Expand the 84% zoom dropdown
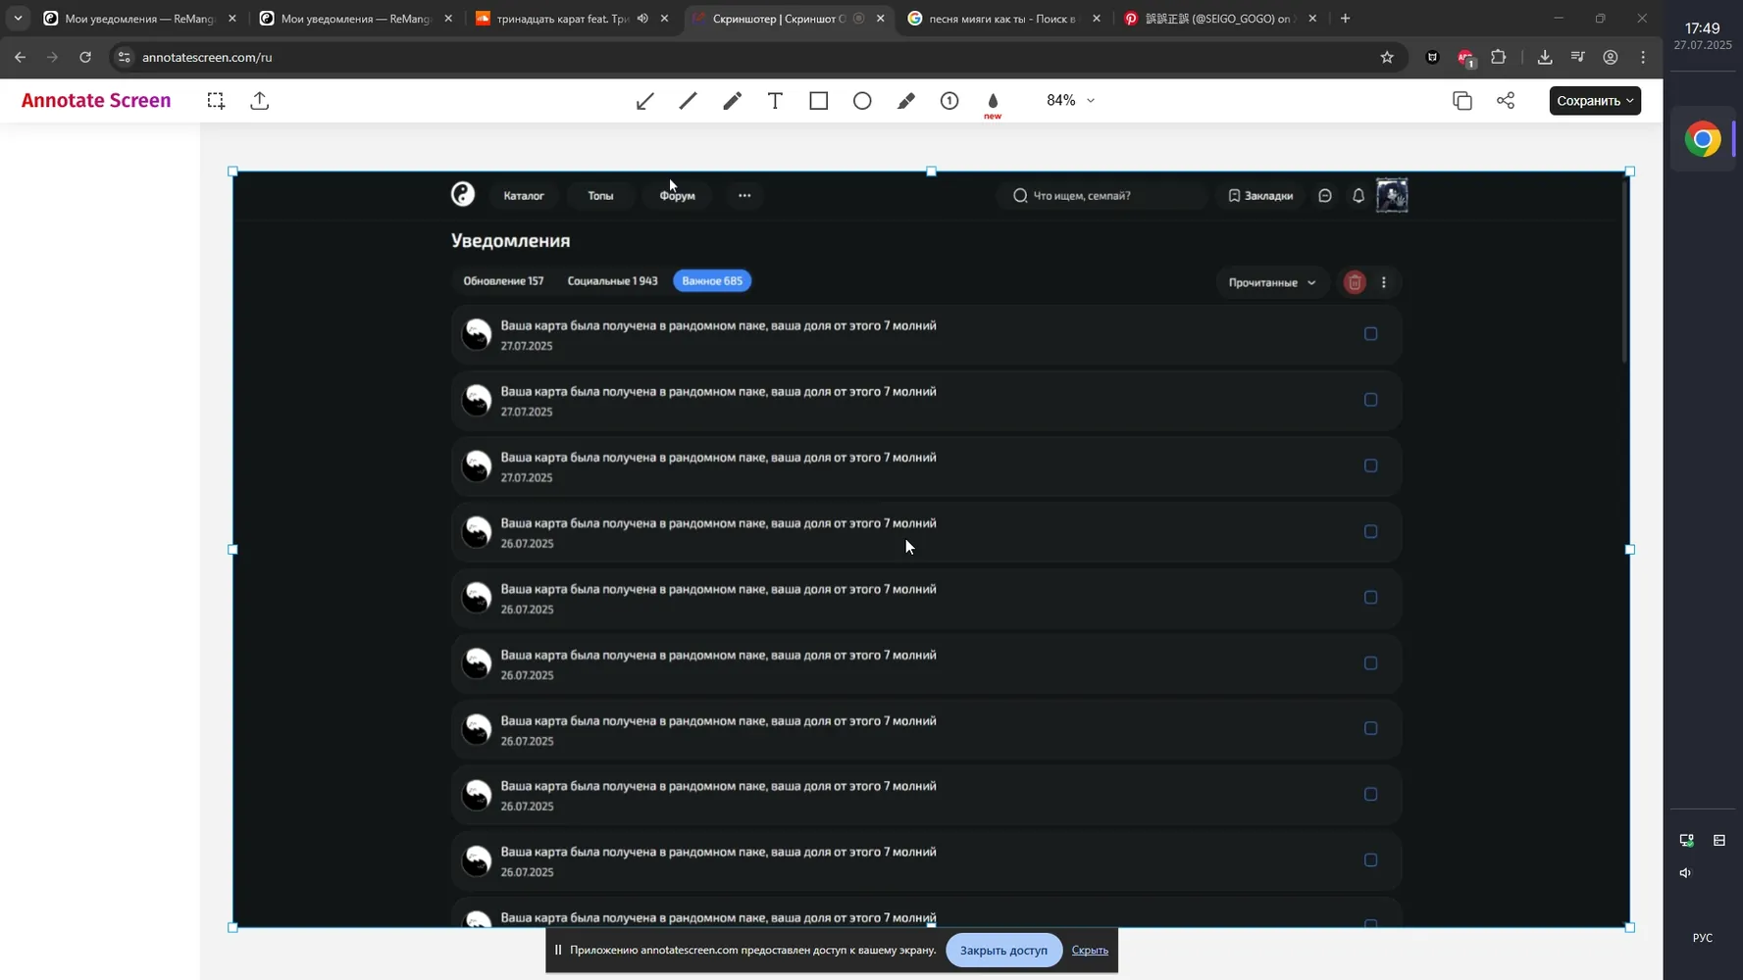 click(x=1070, y=100)
